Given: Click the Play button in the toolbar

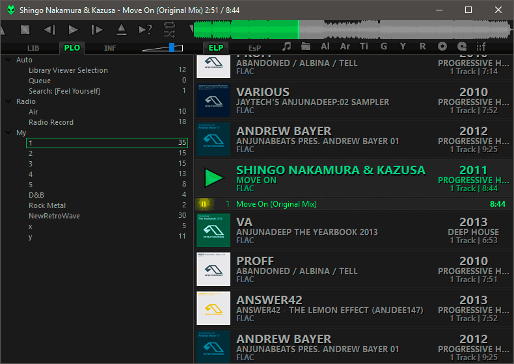Looking at the screenshot, I should (73, 30).
